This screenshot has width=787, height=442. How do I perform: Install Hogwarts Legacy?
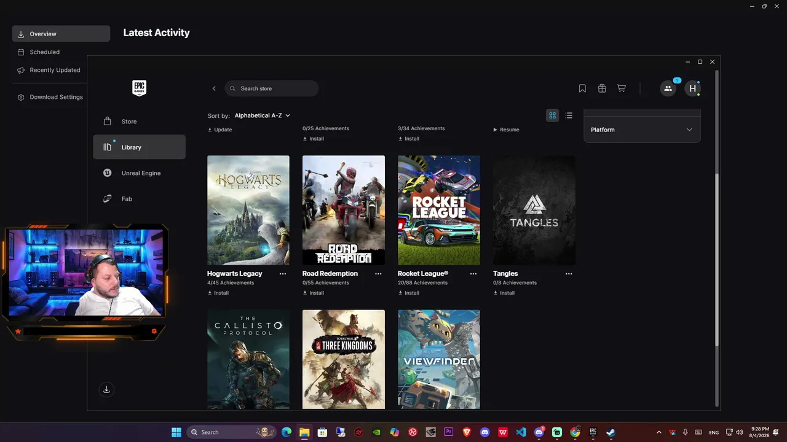click(x=218, y=293)
